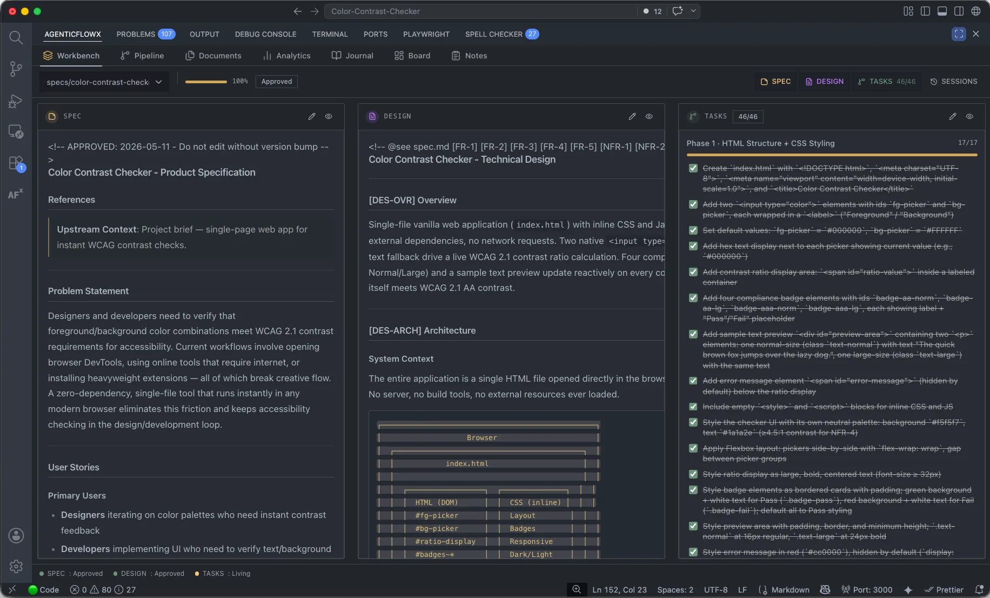Go forward with the right arrow
This screenshot has height=598, width=990.
click(315, 11)
